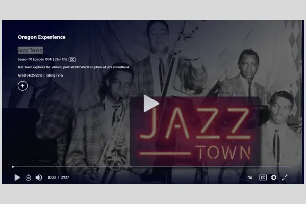
Task: Add Jazz Town to My List
Action: [22, 86]
